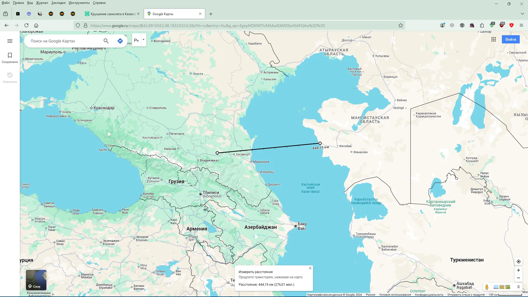Open the Google Maps hamburger menu
This screenshot has height=297, width=528.
(x=10, y=41)
